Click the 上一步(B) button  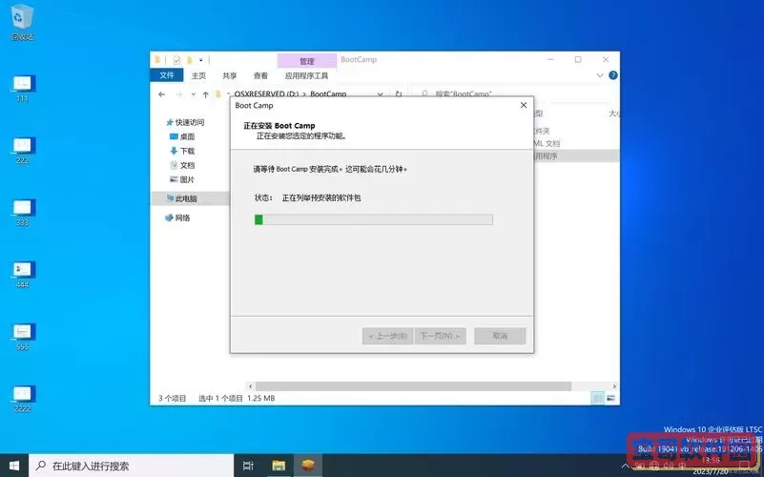point(388,336)
